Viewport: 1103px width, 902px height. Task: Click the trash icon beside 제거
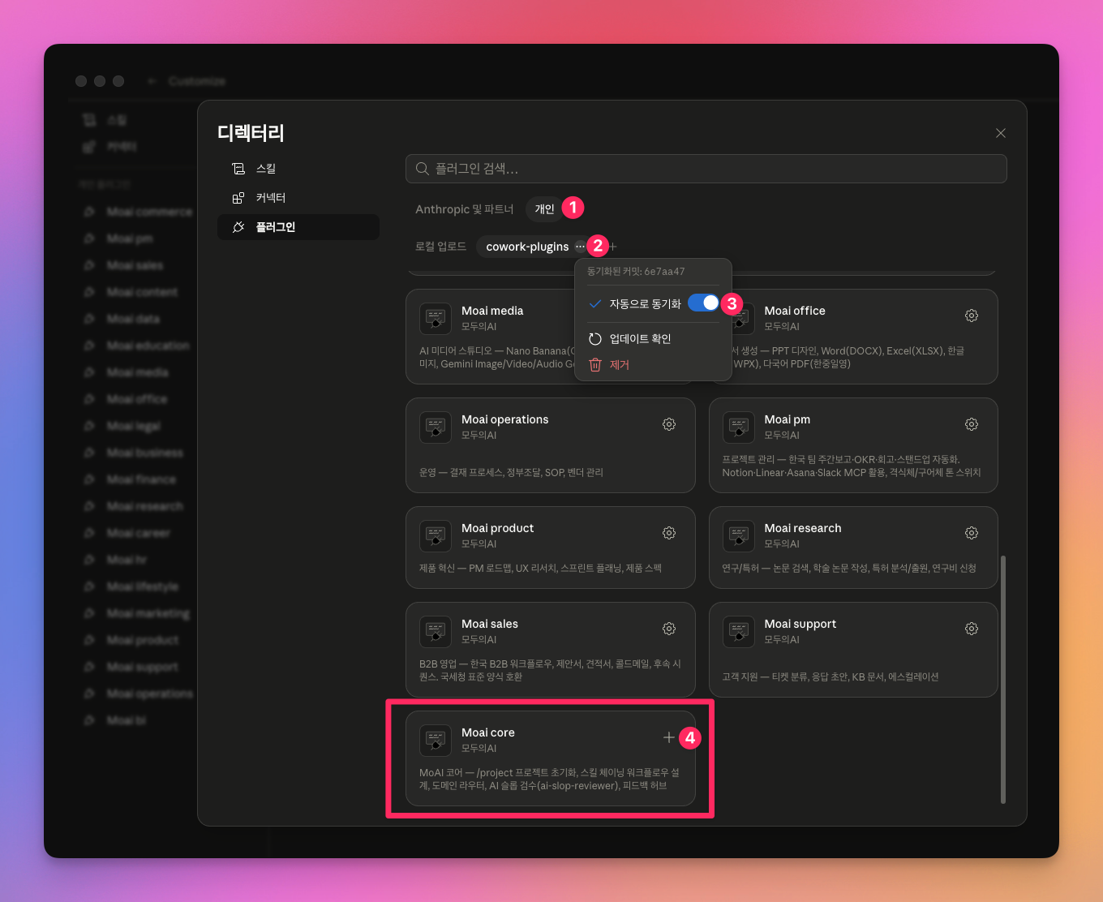click(x=595, y=365)
